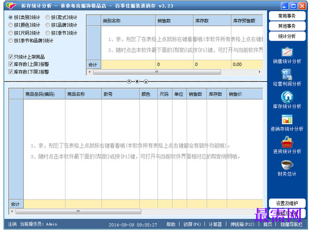Image resolution: width=311 pixels, height=231 pixels.
Task: Click 隐藏导航栏 in bottom bar
Action: click(291, 224)
